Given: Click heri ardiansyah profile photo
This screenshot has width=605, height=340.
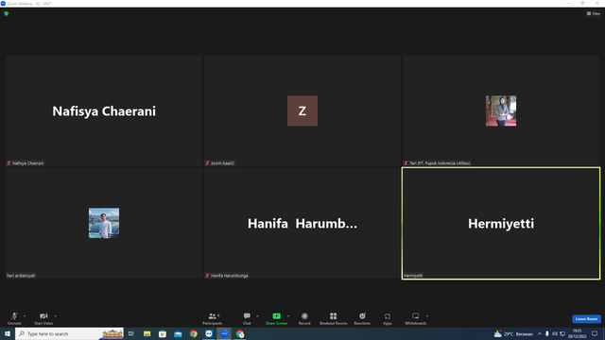Looking at the screenshot, I should click(x=104, y=223).
